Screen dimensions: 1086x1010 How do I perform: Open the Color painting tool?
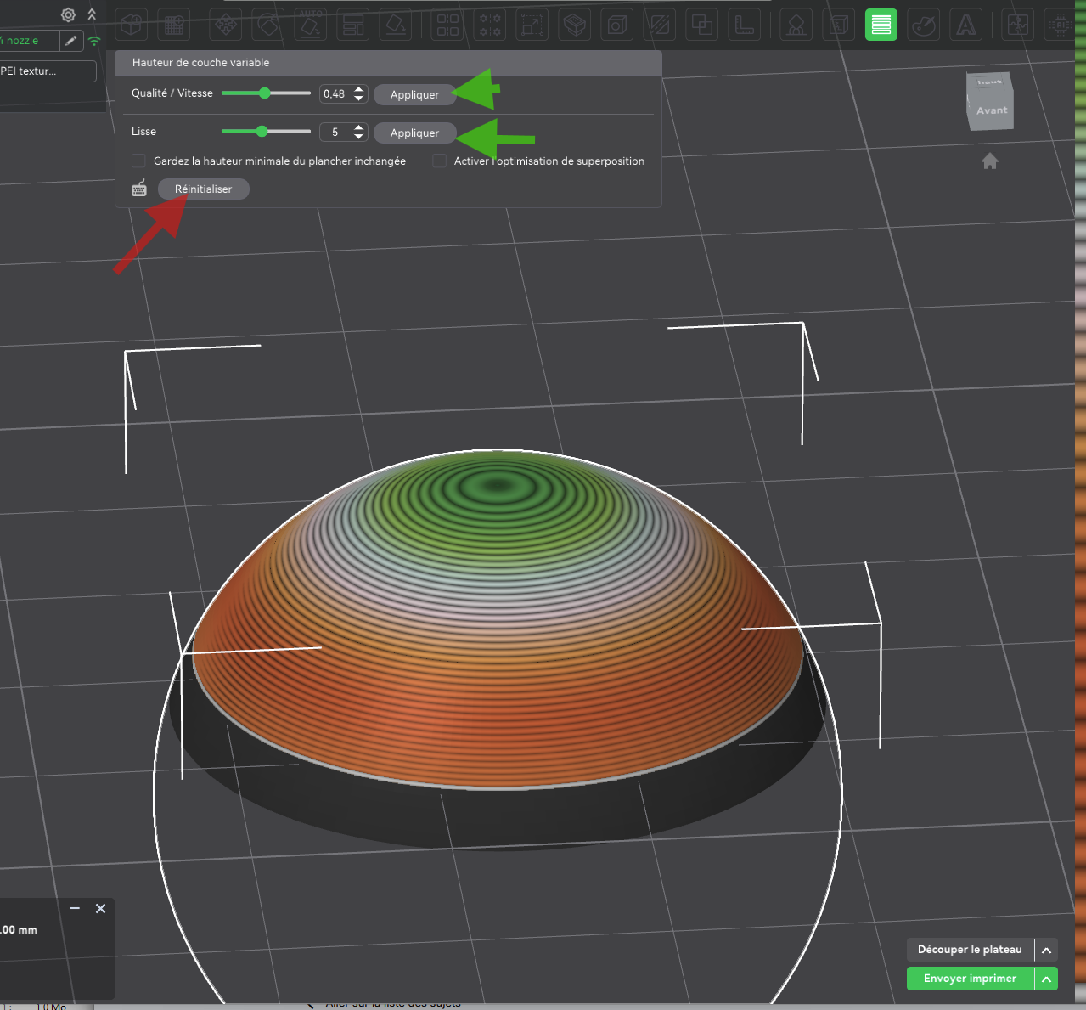point(923,25)
